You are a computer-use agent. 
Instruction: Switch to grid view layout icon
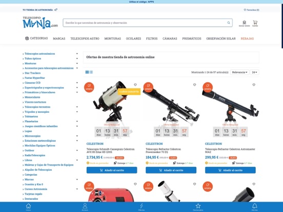click(x=87, y=72)
